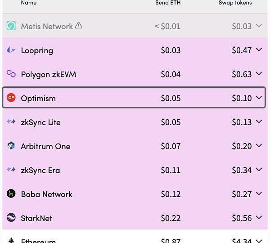
Task: Select the zkSync Era network name
Action: tap(40, 170)
